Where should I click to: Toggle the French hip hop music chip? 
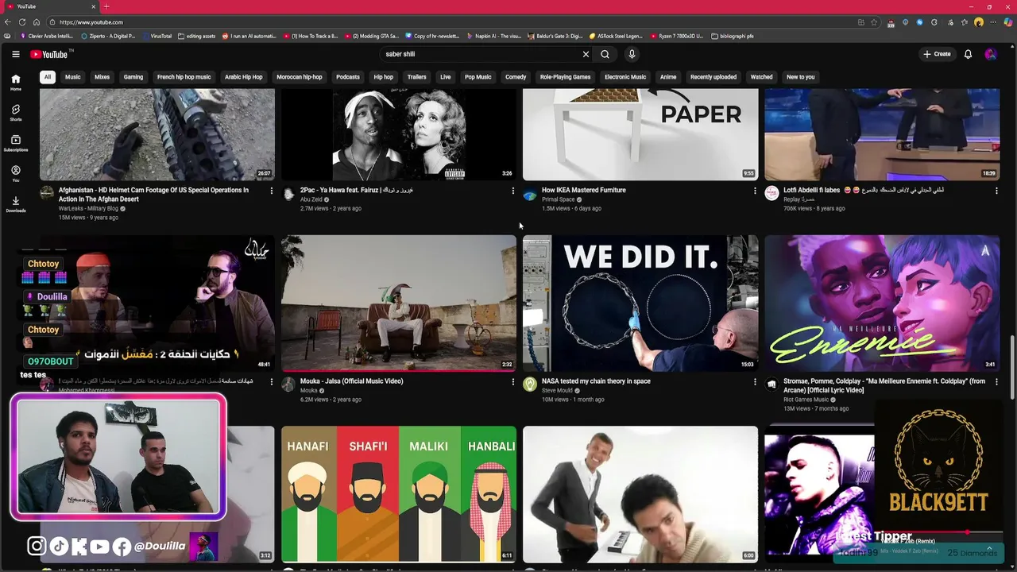[x=184, y=77]
